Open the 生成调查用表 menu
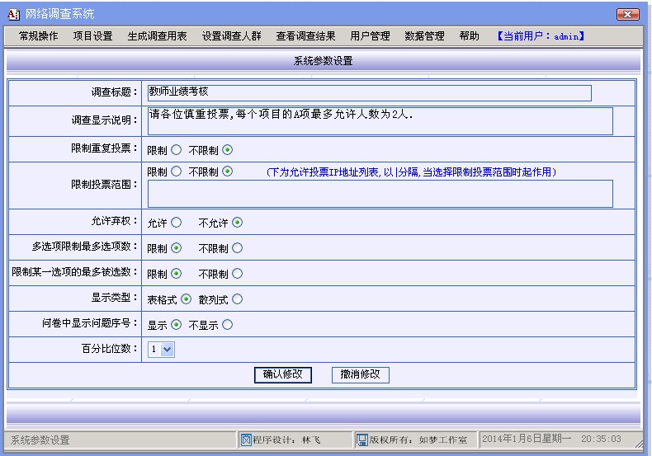The height and width of the screenshot is (456, 652). pyautogui.click(x=157, y=36)
